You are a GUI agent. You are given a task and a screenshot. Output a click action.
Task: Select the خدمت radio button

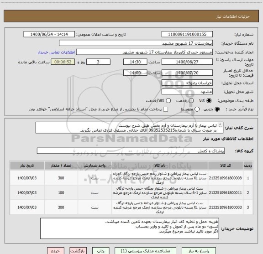click(191, 101)
